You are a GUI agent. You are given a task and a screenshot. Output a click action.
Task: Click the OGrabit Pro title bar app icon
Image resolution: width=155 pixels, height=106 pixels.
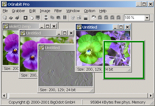[4, 4]
